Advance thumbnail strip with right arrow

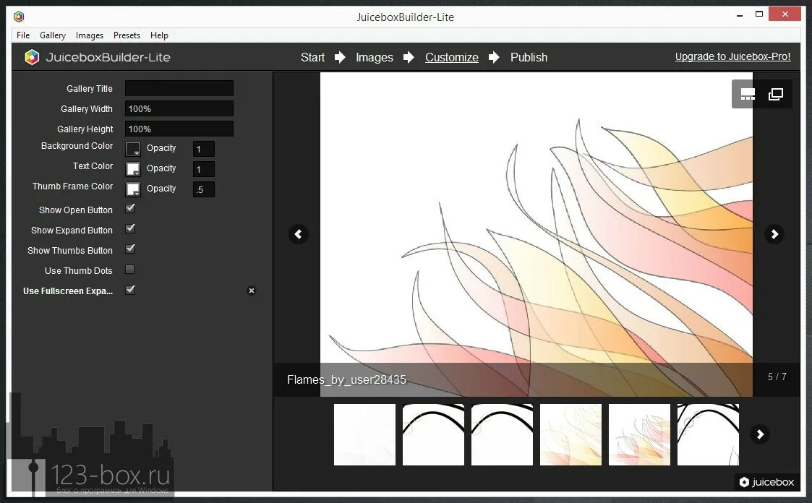click(760, 434)
